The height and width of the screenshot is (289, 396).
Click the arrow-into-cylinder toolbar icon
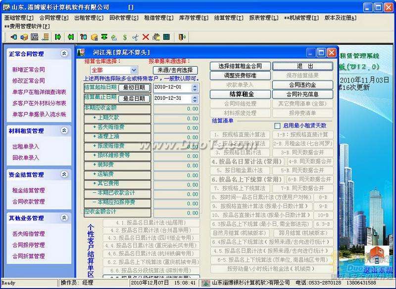14,37
